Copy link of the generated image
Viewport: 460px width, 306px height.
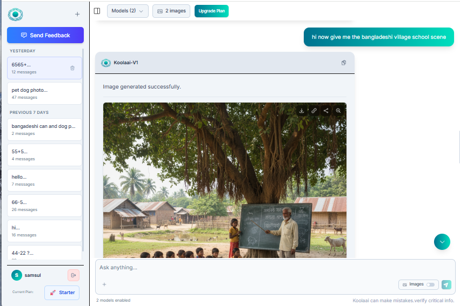[x=314, y=111]
